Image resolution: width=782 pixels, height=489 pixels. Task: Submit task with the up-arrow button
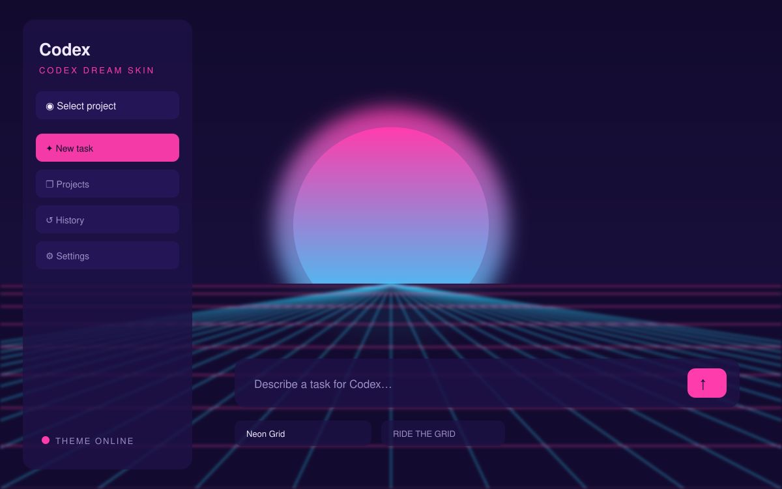tap(707, 383)
